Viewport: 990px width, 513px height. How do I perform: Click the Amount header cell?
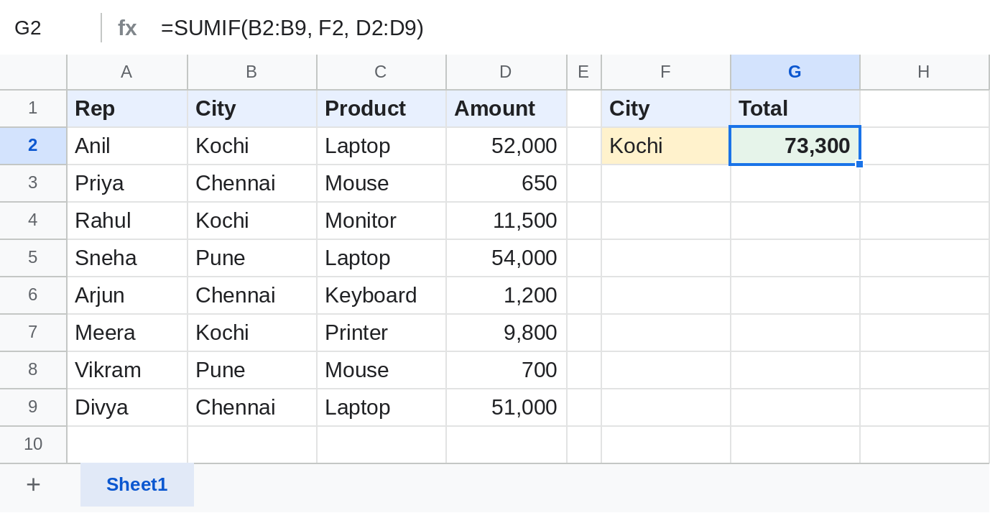pyautogui.click(x=506, y=108)
